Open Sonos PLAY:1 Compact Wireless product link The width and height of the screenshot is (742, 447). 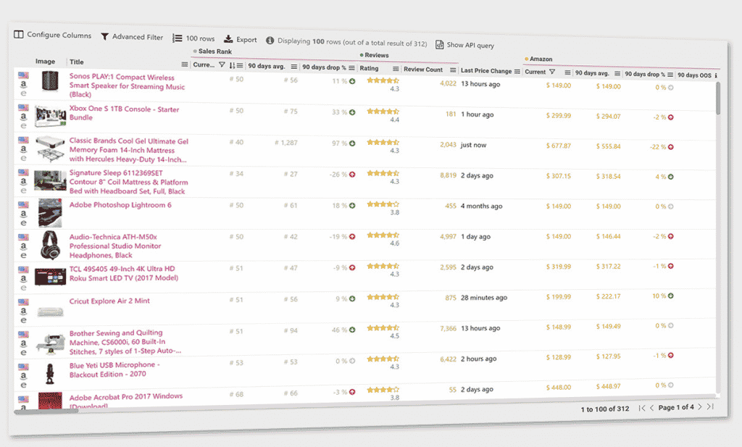click(127, 85)
